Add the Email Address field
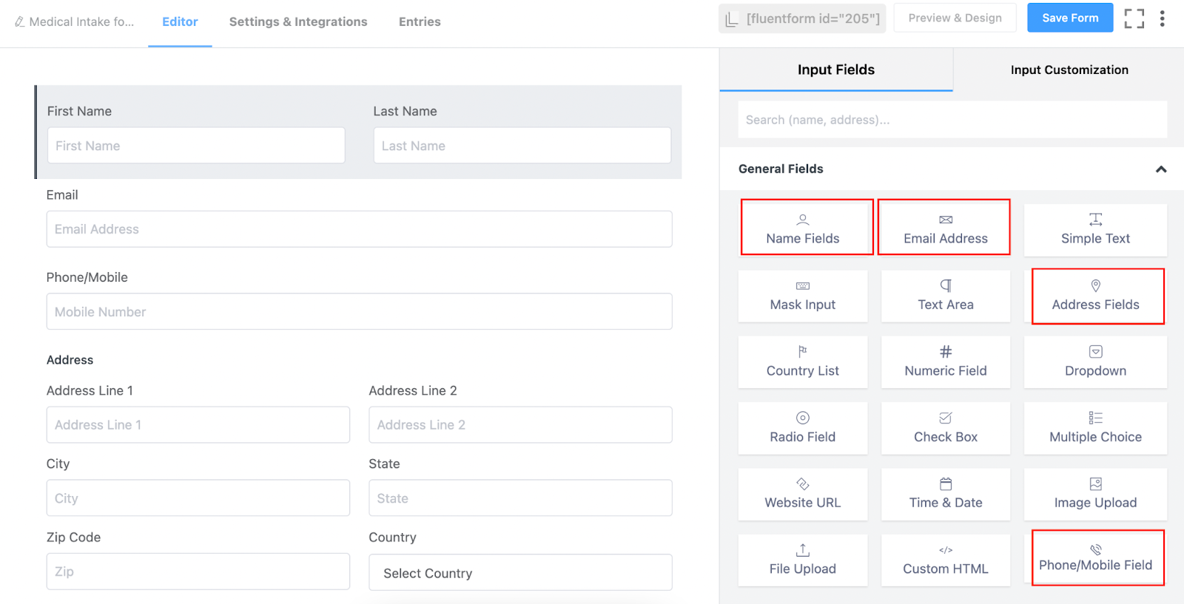1184x604 pixels. coord(945,228)
